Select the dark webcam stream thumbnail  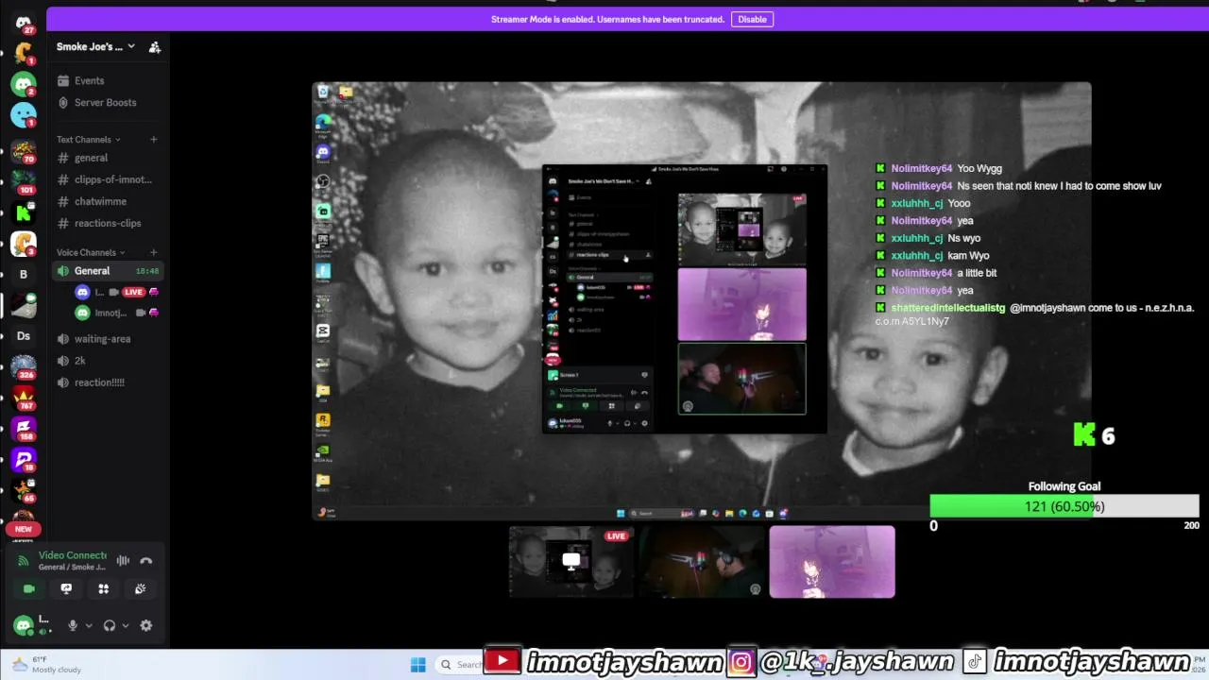tap(702, 562)
